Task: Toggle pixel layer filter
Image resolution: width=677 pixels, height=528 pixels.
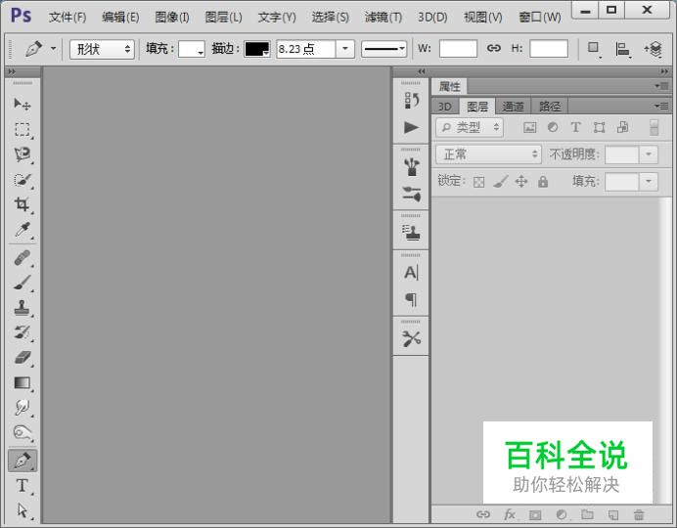Action: 530,127
